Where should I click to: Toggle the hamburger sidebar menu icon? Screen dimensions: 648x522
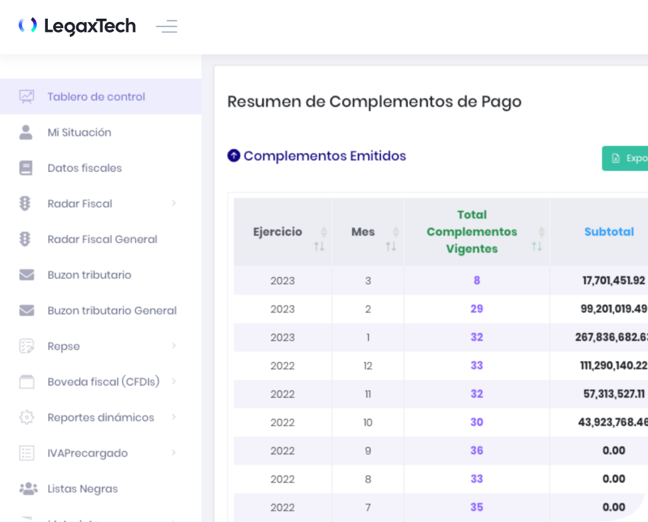coord(166,27)
